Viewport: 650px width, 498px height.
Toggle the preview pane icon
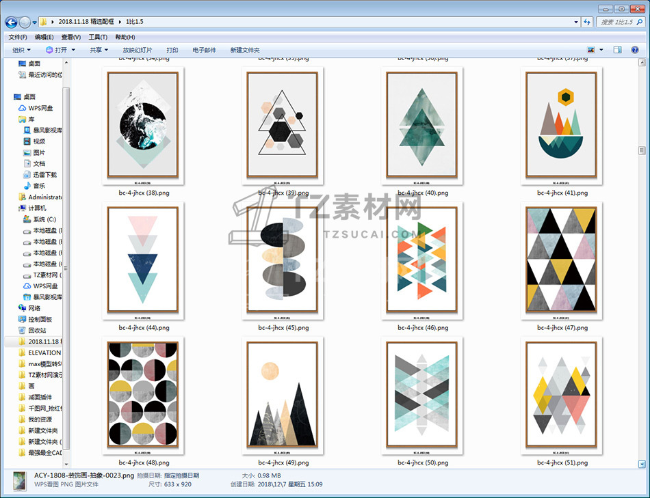[617, 50]
